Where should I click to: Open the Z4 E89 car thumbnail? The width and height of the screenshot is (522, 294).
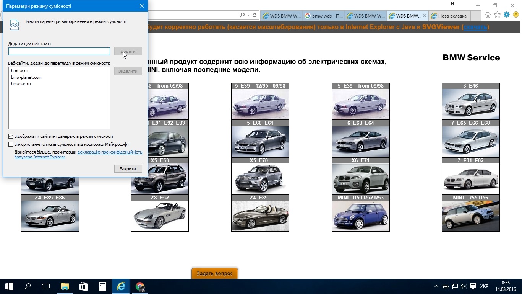[x=260, y=213]
